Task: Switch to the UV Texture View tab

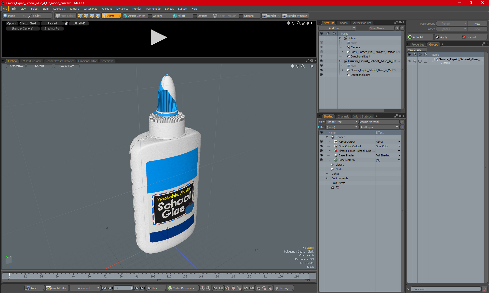Action: click(x=31, y=61)
